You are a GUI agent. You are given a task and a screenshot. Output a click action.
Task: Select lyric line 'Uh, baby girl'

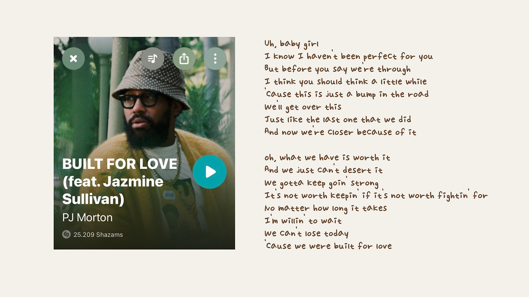[292, 44]
